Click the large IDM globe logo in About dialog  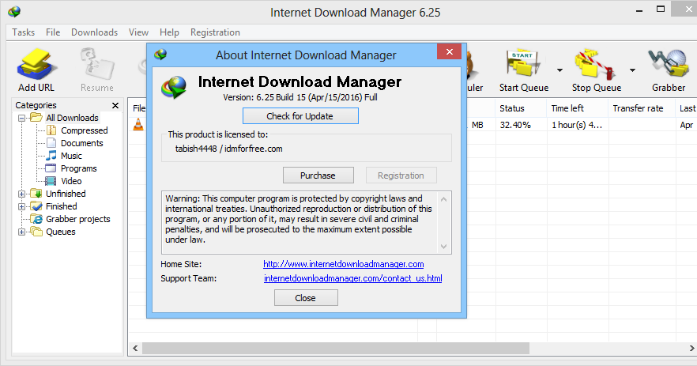[x=174, y=87]
